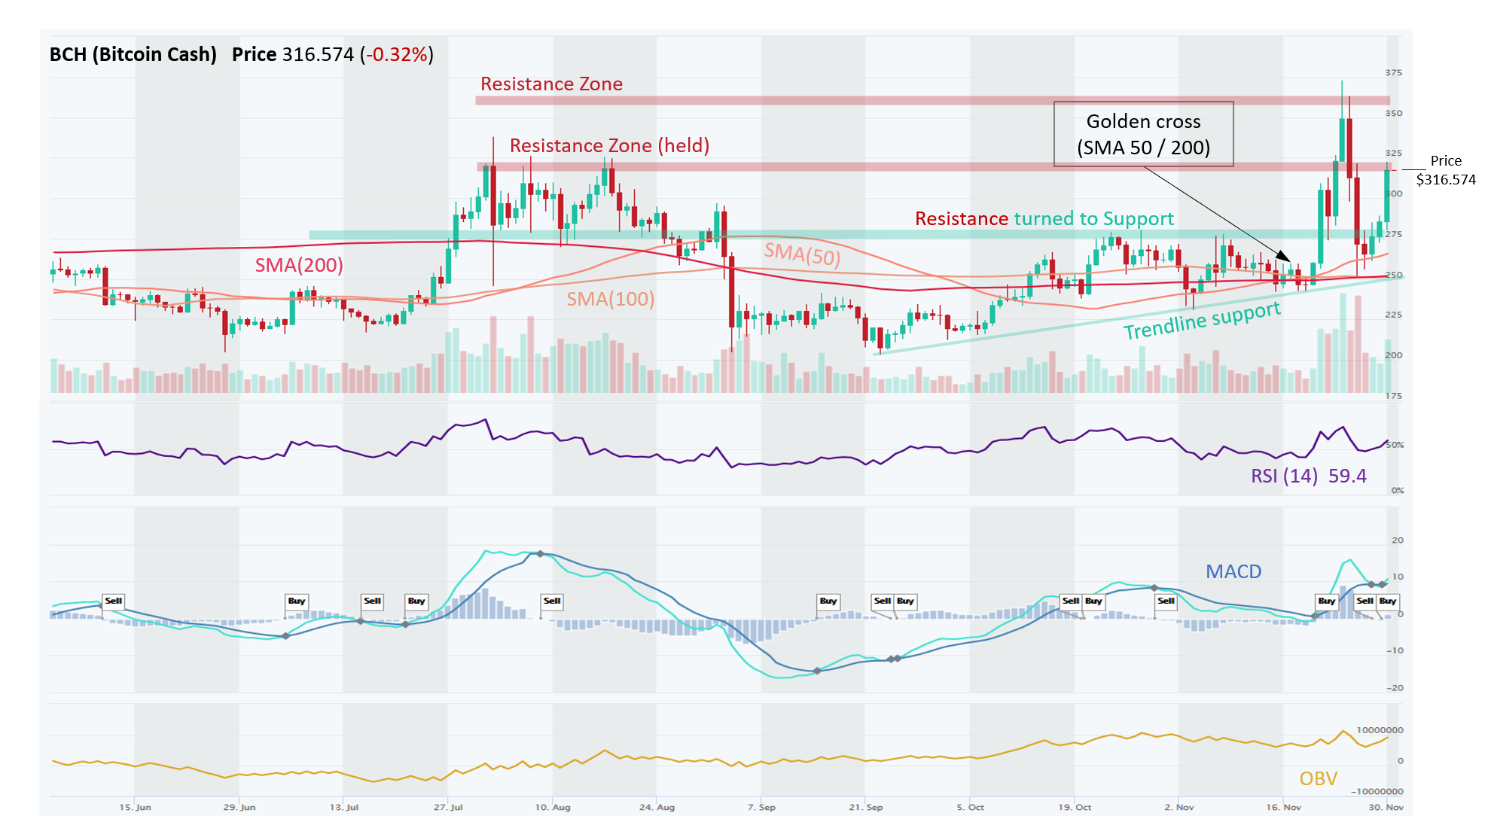Click the 24. Aug date axis label
This screenshot has height=816, width=1488.
click(x=657, y=807)
